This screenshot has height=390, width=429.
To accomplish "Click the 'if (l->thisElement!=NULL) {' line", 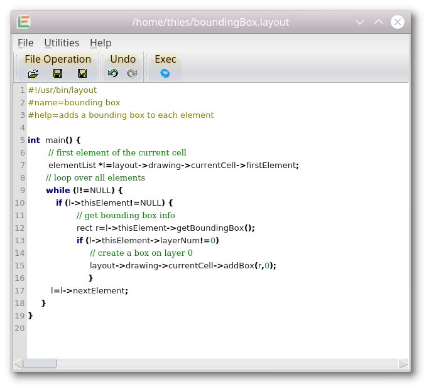I will (114, 203).
